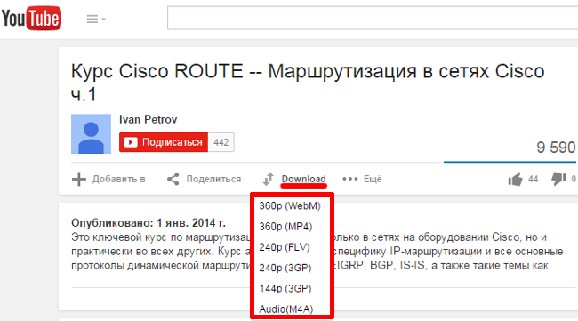This screenshot has height=321, width=578.
Task: Click the YouTube logo
Action: tap(31, 18)
